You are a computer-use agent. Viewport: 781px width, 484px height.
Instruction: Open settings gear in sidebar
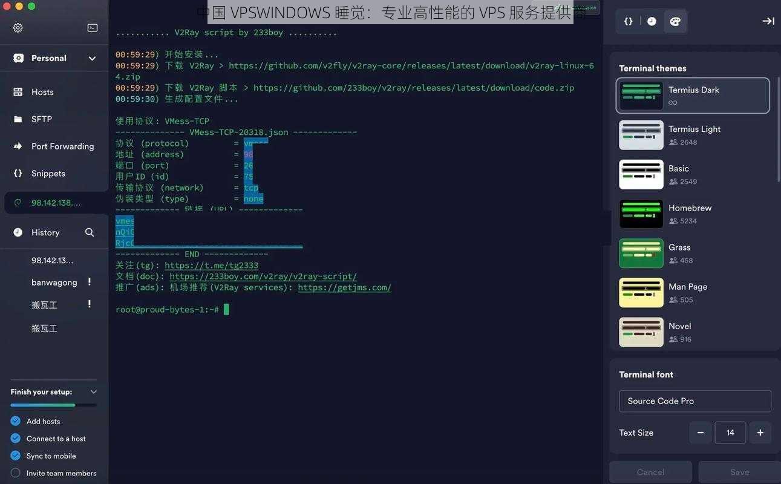click(18, 28)
